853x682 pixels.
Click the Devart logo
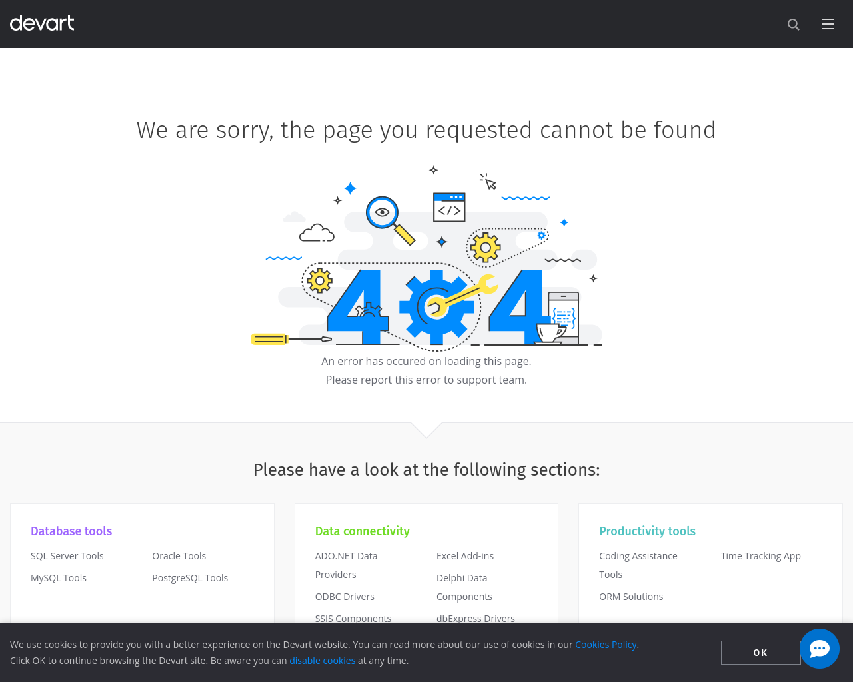point(42,23)
